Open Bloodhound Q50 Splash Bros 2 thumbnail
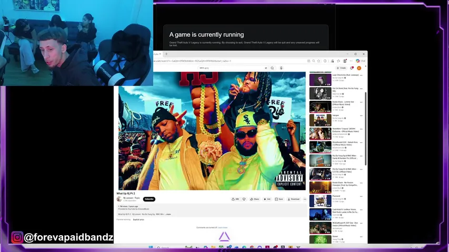The height and width of the screenshot is (252, 449). [x=320, y=147]
